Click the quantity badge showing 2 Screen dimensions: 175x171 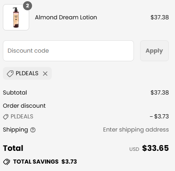pos(28,6)
